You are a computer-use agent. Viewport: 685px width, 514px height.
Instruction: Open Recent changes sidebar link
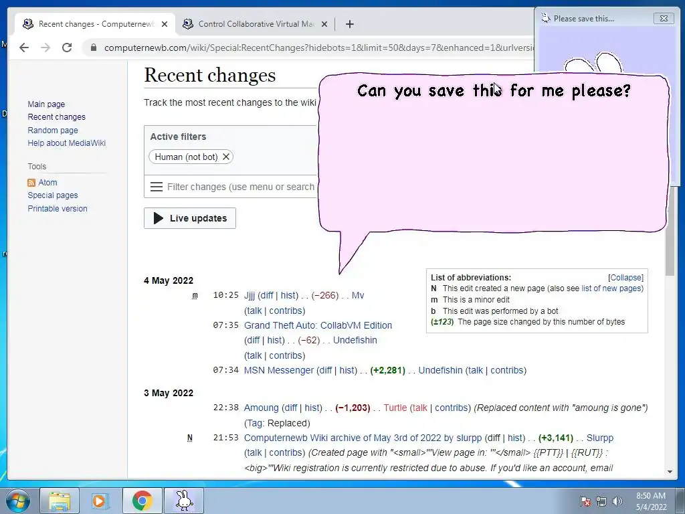tap(56, 116)
